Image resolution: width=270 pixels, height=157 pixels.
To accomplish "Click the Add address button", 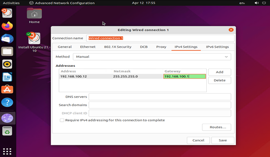I will [220, 72].
